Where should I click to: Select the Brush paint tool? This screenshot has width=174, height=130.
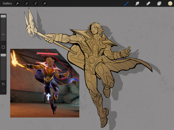(x=126, y=4)
